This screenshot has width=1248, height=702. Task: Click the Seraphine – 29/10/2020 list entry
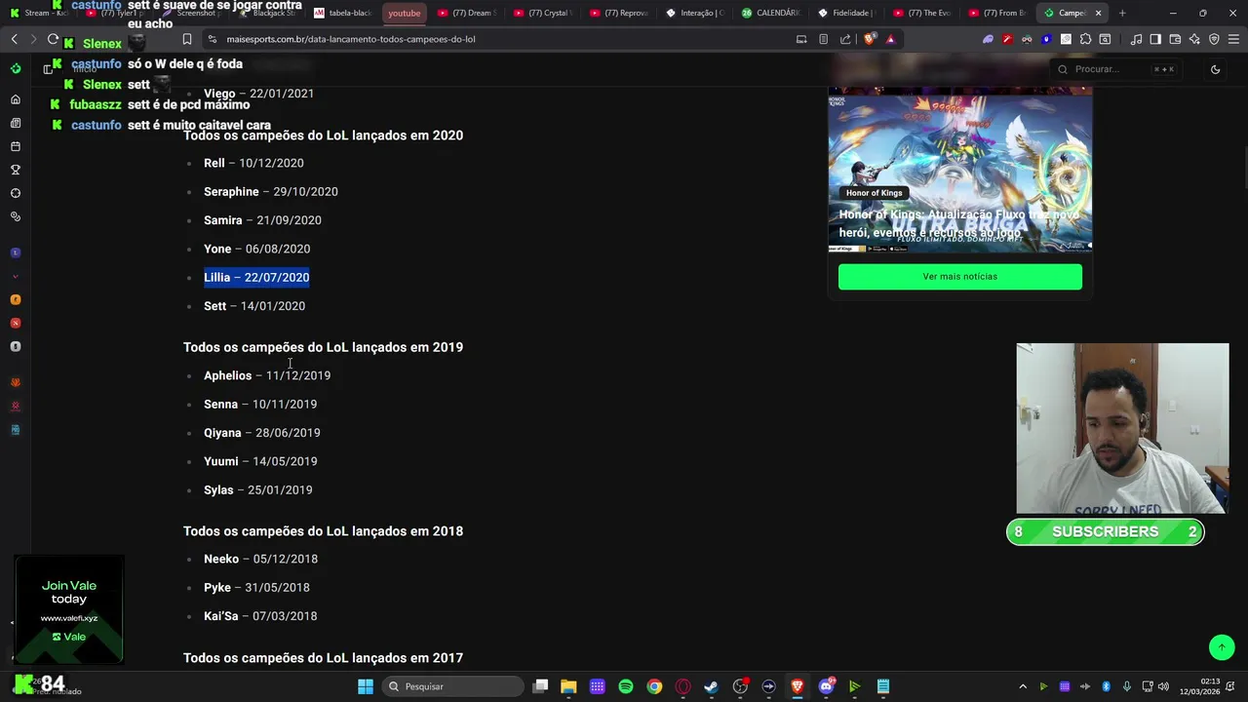[271, 192]
